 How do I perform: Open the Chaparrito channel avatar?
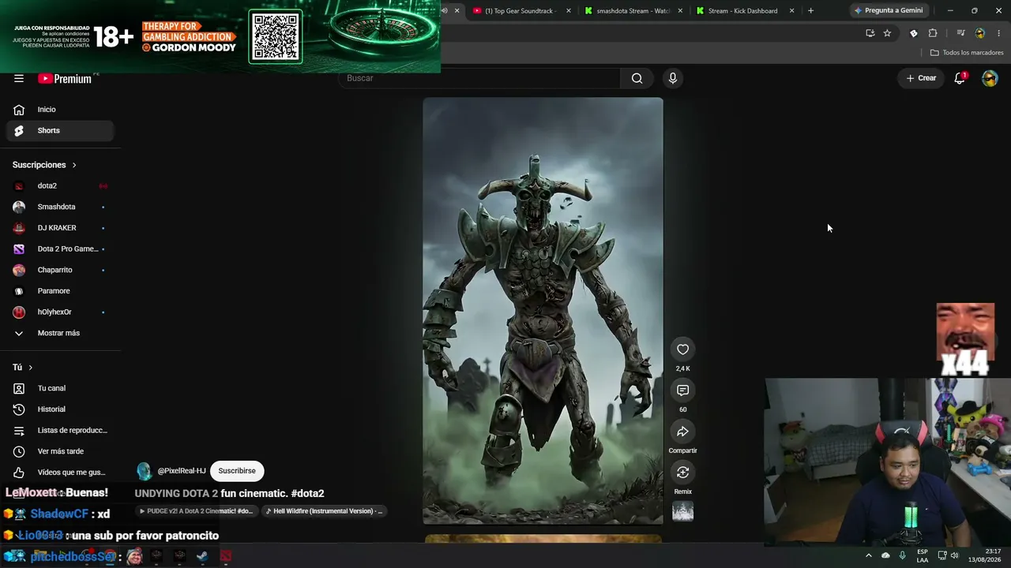(x=19, y=270)
